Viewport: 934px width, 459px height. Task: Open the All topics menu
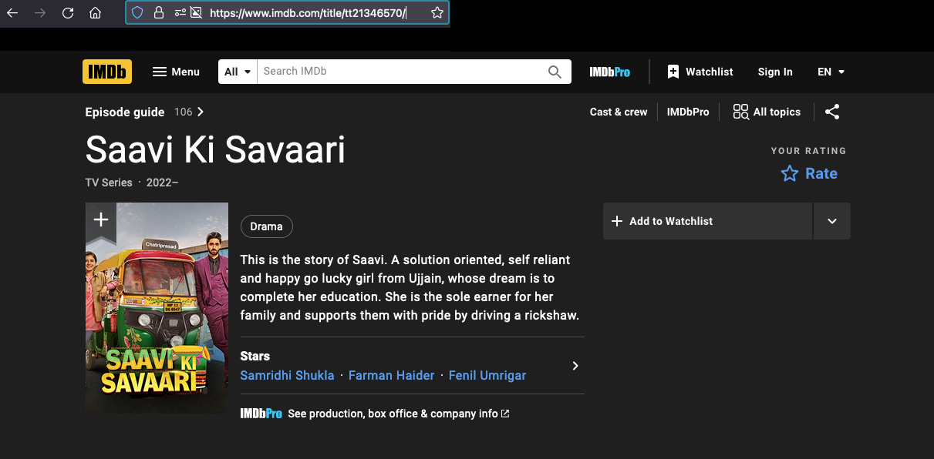pos(767,112)
